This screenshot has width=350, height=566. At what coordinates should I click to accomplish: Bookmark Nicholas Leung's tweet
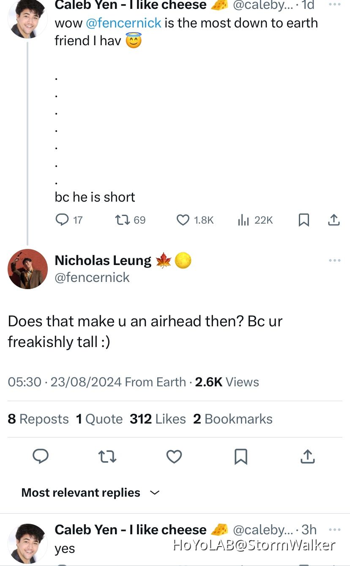tap(241, 457)
